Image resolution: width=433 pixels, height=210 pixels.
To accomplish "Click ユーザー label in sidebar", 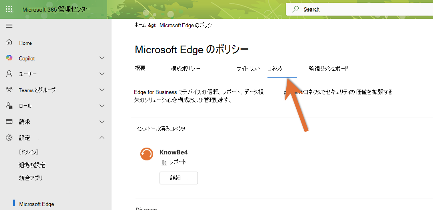I will tap(28, 74).
